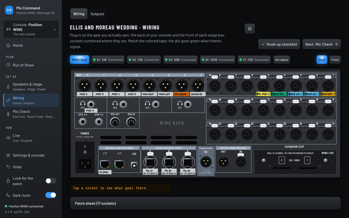Viewport: 349px width, 218px height.
Task: Show All cables view
Action: coord(281,59)
